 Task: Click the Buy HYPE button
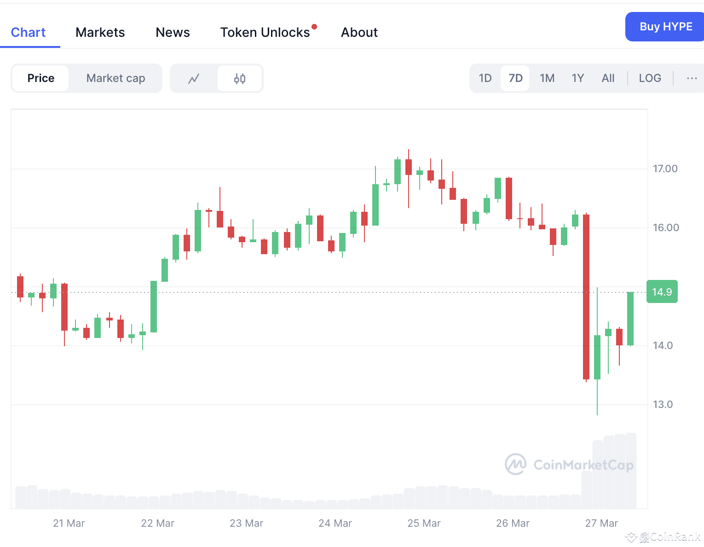coord(664,27)
